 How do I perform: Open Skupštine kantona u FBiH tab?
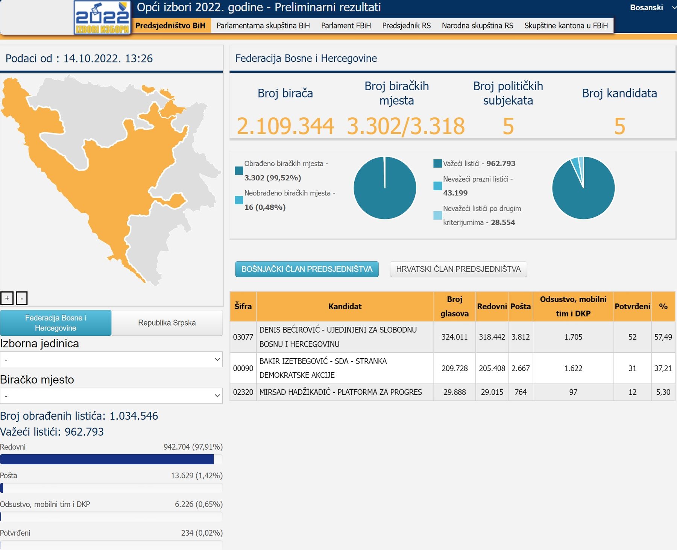click(566, 26)
